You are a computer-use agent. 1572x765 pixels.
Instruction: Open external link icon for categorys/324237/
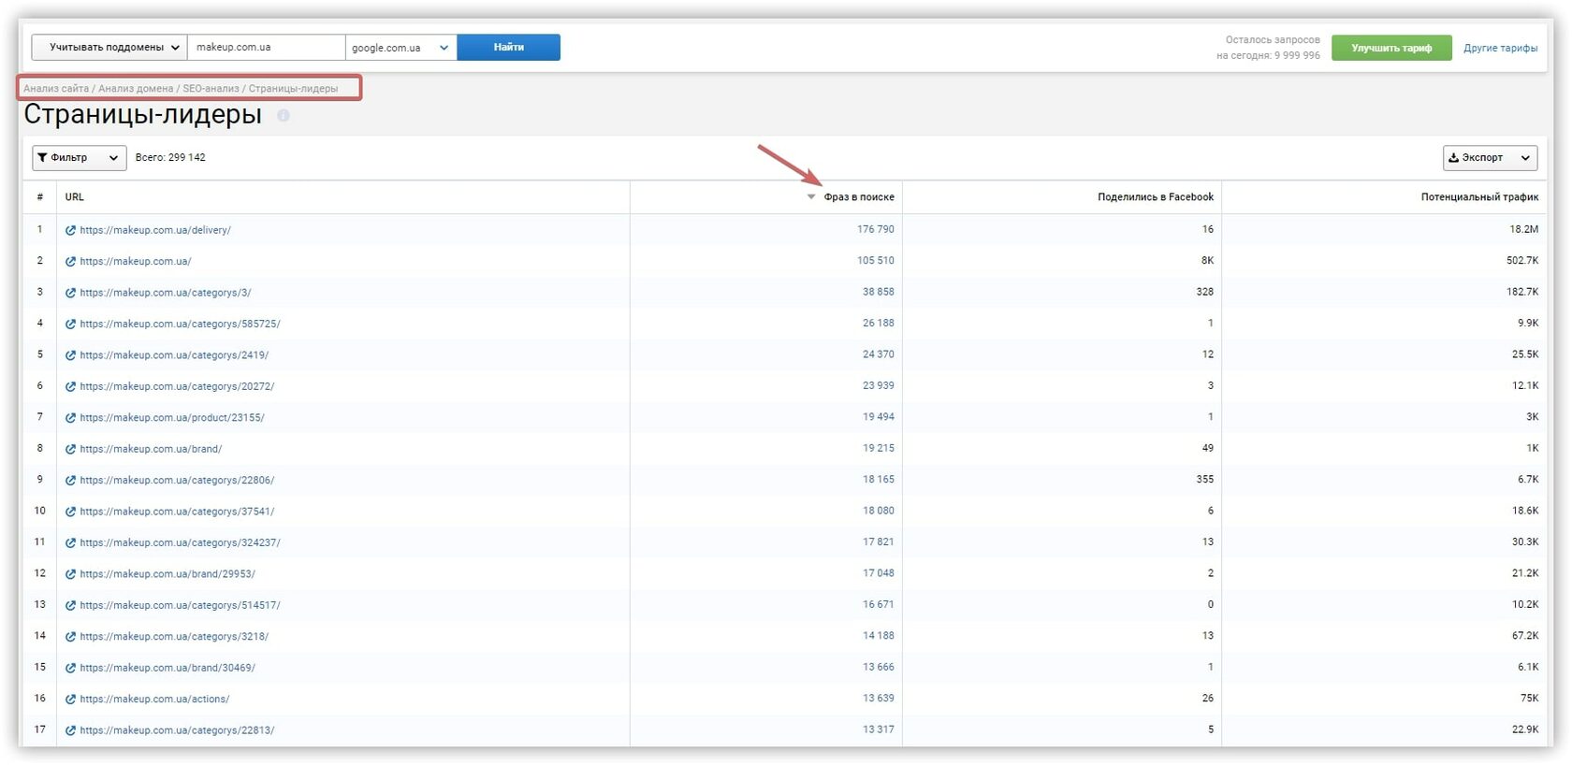(x=70, y=543)
